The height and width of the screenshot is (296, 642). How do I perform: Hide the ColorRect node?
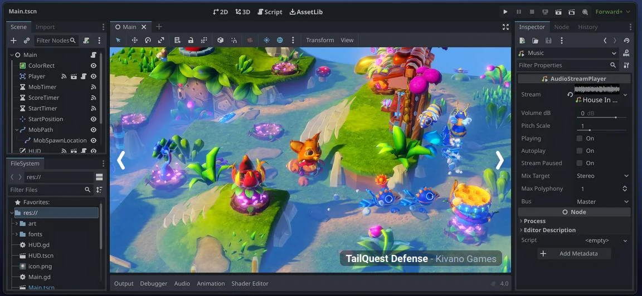coord(94,66)
